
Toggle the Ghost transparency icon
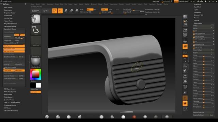[x=185, y=98]
